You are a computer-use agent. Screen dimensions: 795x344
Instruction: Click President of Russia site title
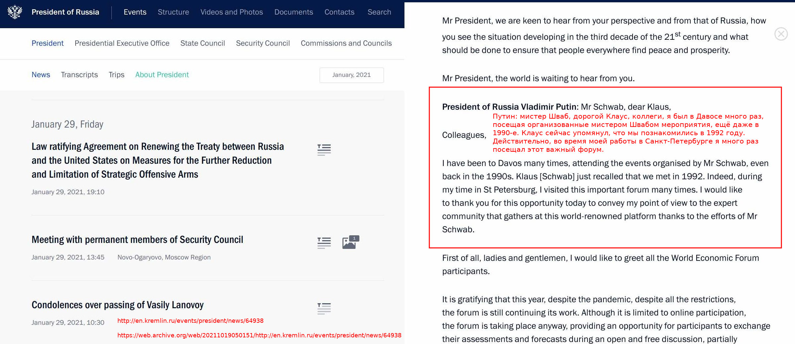click(65, 12)
